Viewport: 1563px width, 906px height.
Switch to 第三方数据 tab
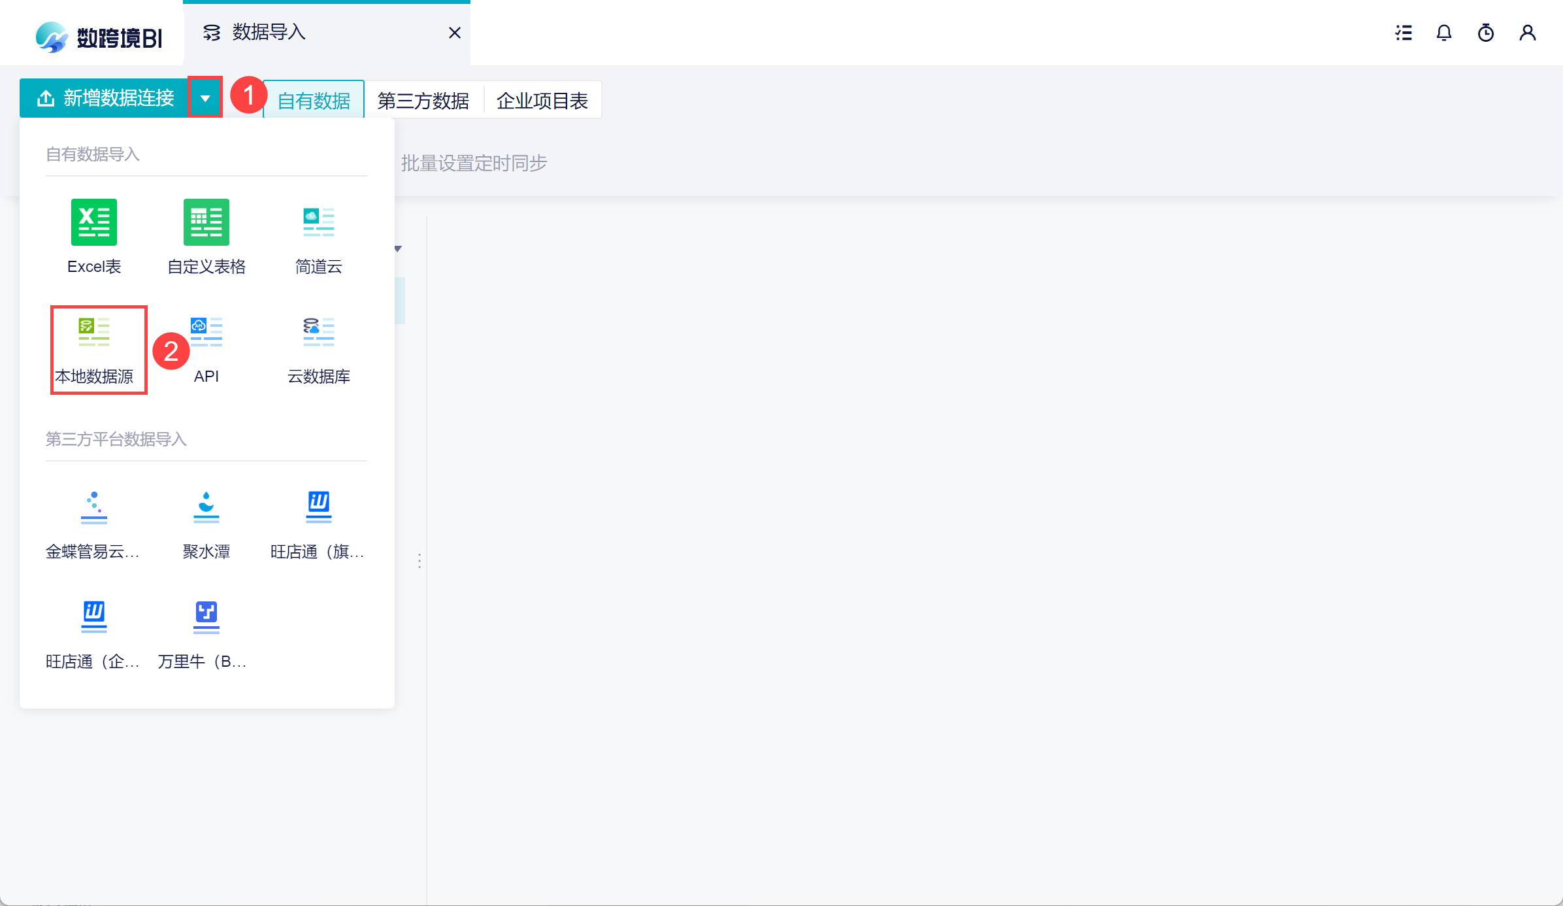click(423, 101)
